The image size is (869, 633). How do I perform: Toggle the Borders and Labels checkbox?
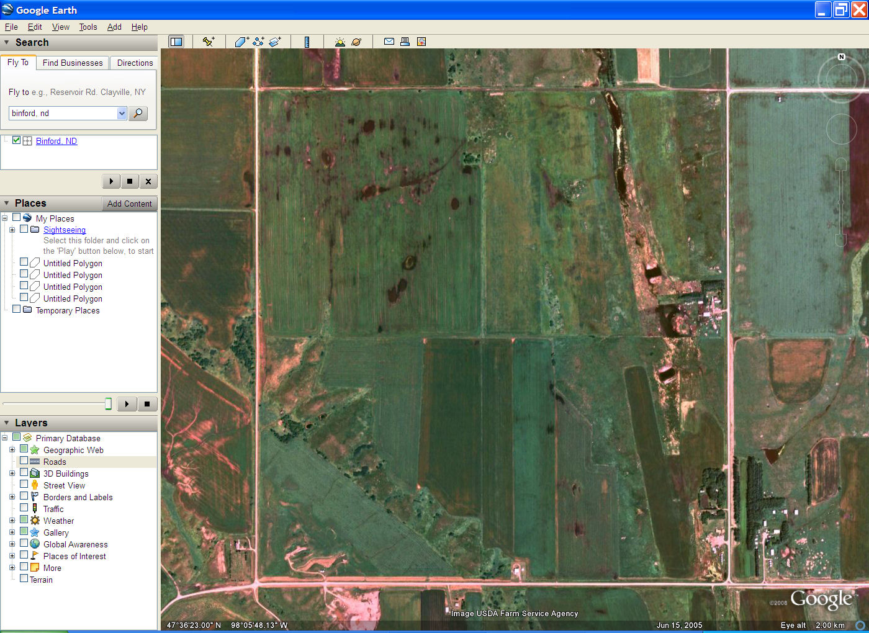[x=24, y=496]
